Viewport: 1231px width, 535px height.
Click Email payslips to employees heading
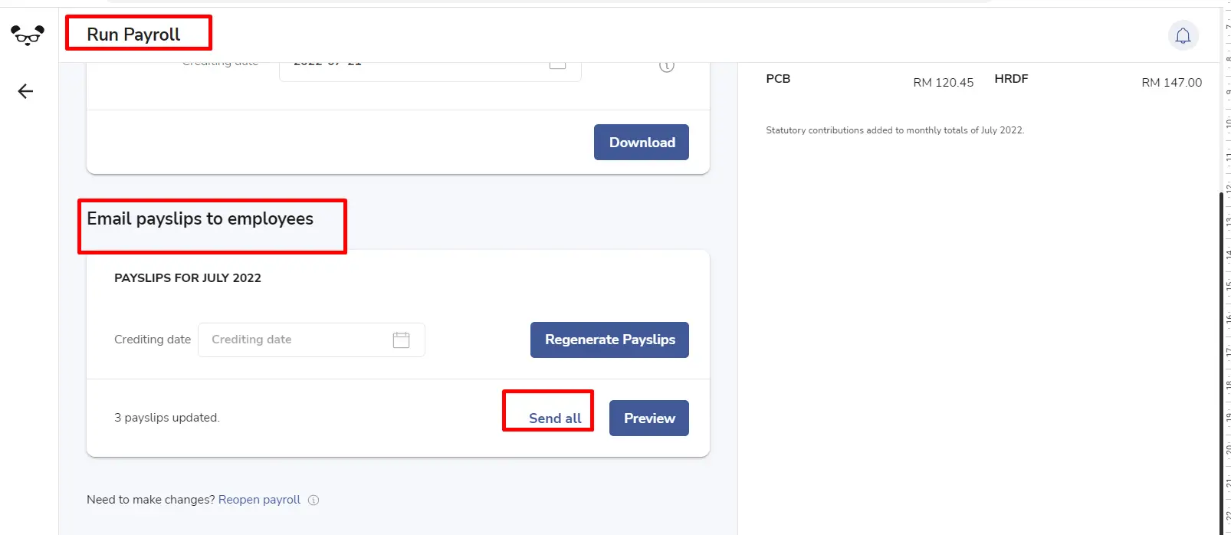[x=200, y=218]
